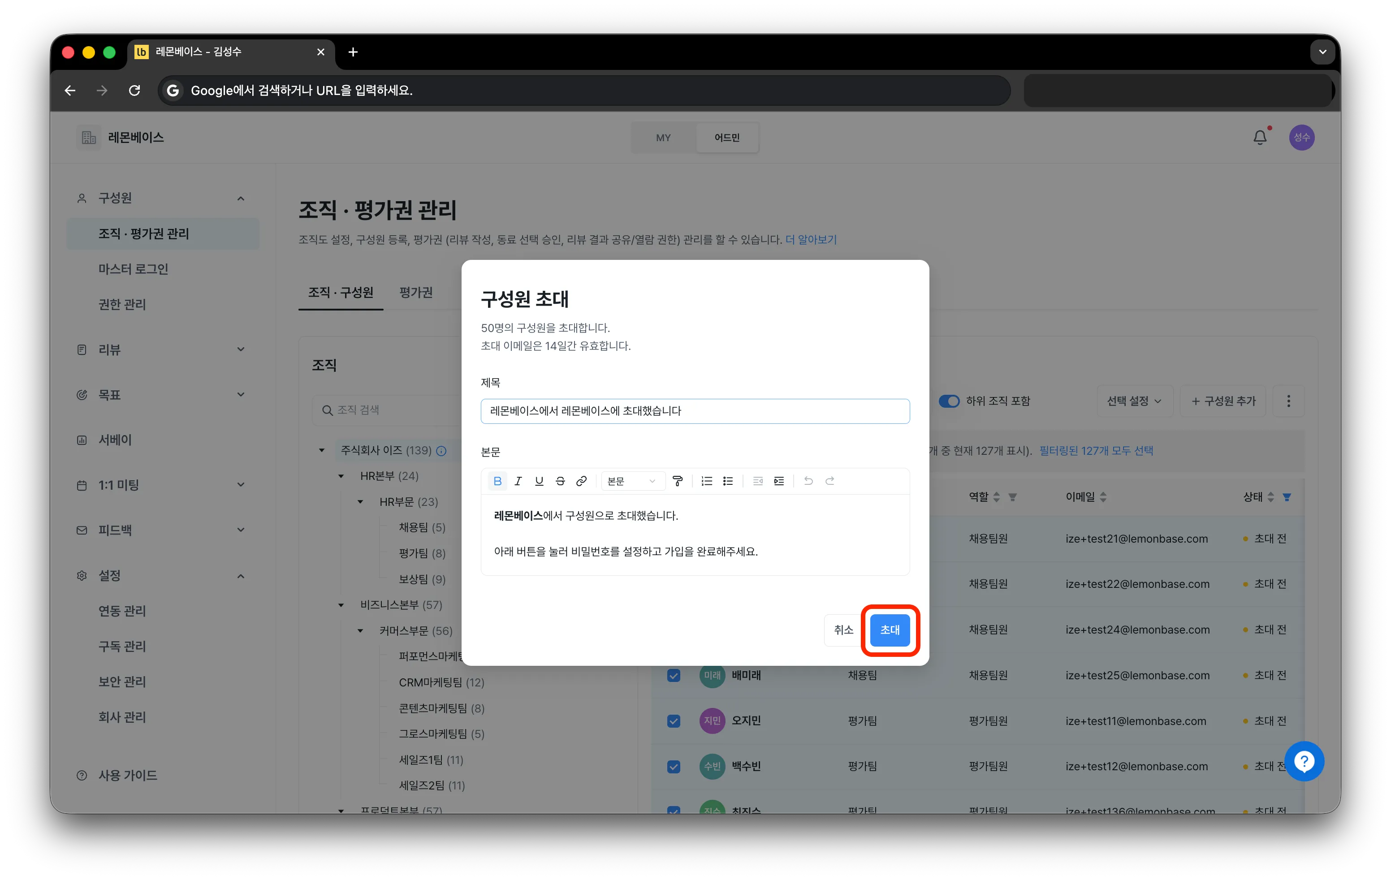Switch to the 어드민 tab
This screenshot has width=1391, height=880.
tap(727, 138)
